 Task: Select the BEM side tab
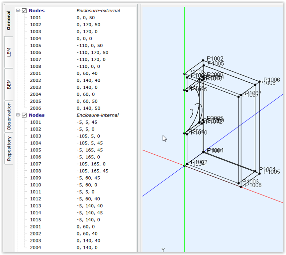(x=8, y=84)
